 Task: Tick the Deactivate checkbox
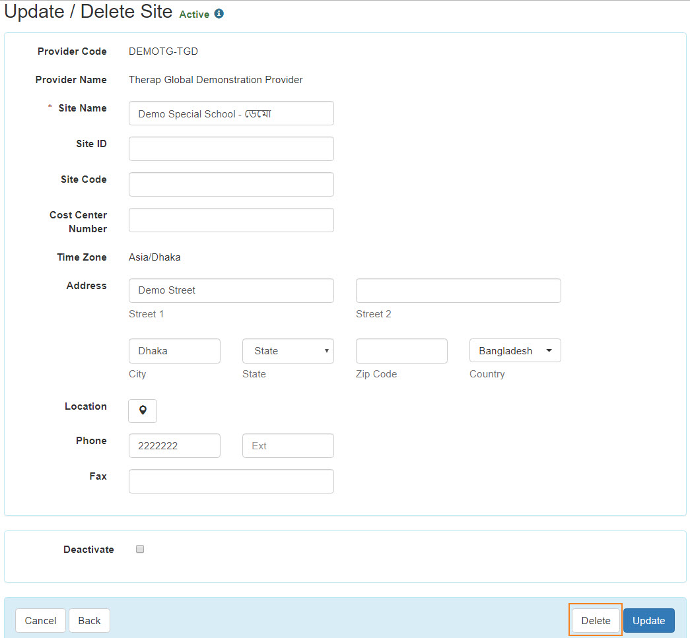pyautogui.click(x=140, y=549)
